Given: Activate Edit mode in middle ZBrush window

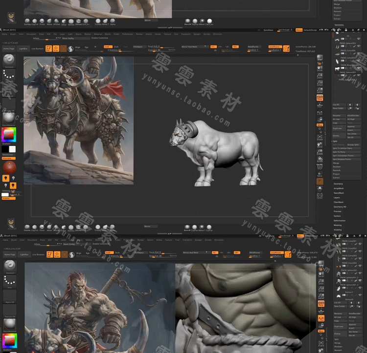Looking at the screenshot, I should pyautogui.click(x=48, y=48).
